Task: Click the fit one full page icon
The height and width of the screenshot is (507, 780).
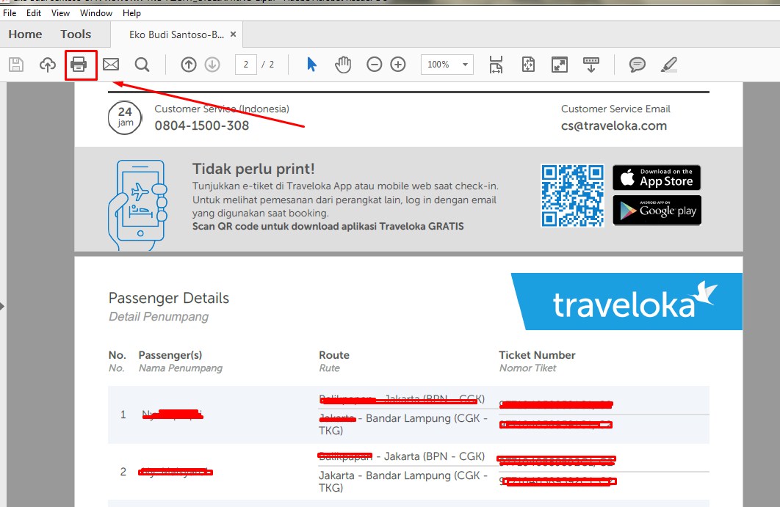Action: [x=528, y=65]
